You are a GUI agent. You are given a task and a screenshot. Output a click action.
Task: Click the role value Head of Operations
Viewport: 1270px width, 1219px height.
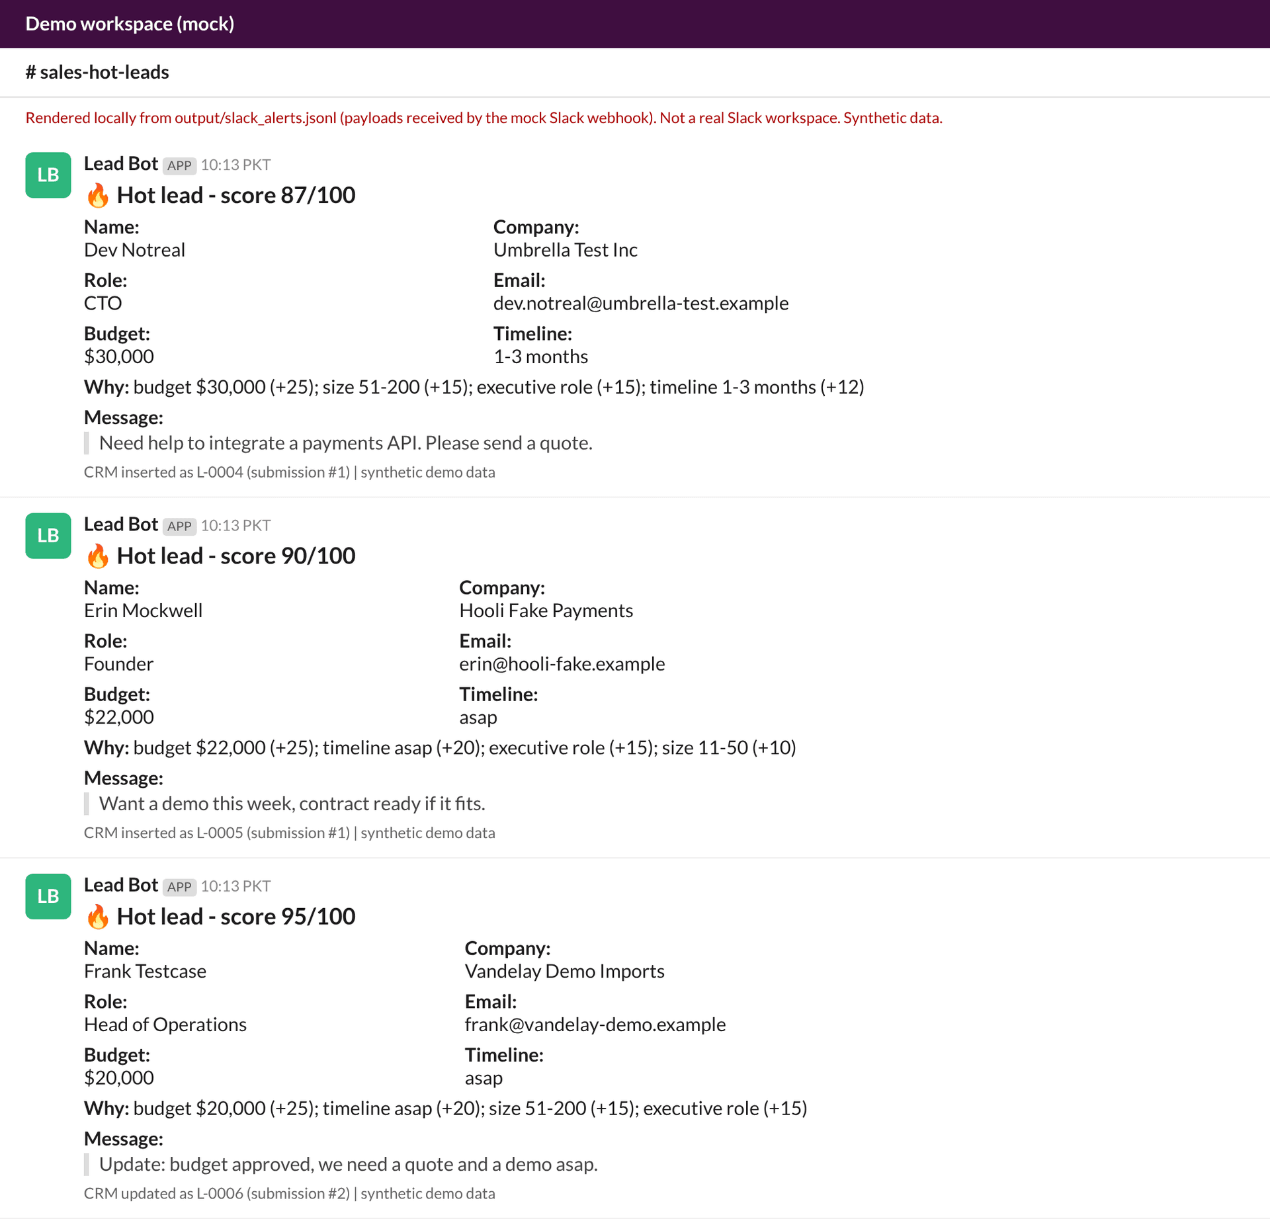[x=165, y=1024]
